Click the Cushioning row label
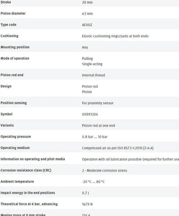179x216 pixels. [x=10, y=36]
